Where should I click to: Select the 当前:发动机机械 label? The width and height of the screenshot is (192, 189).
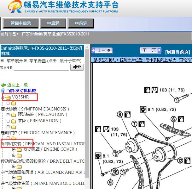click(x=21, y=91)
